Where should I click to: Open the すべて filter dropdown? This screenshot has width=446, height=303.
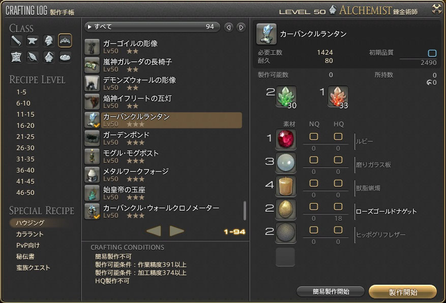point(152,27)
